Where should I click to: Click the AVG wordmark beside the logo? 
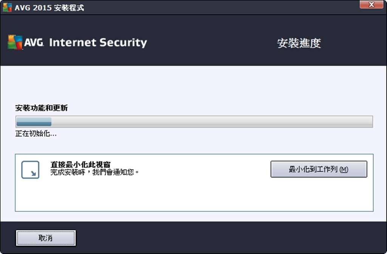click(x=34, y=42)
